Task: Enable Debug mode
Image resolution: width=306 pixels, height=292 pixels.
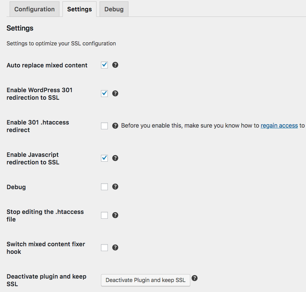Action: tap(104, 186)
